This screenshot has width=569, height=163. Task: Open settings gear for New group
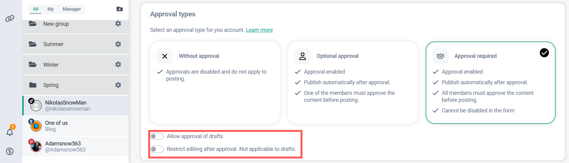[118, 24]
